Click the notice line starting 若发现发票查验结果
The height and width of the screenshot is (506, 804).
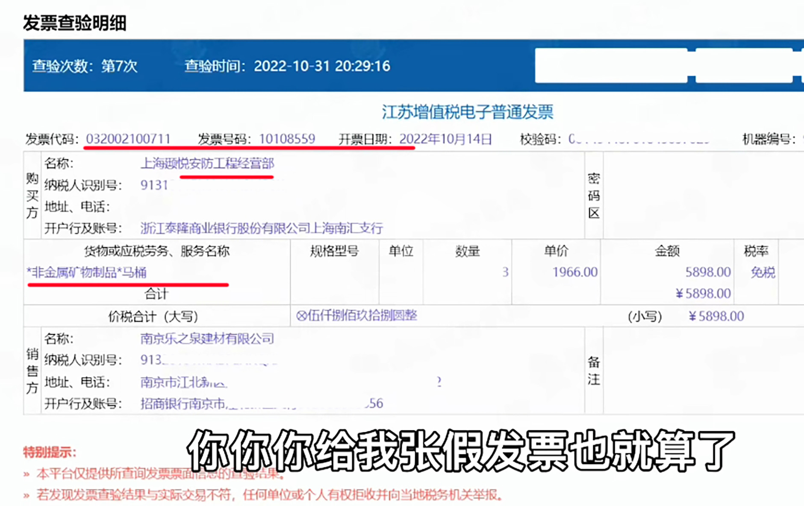pyautogui.click(x=270, y=495)
